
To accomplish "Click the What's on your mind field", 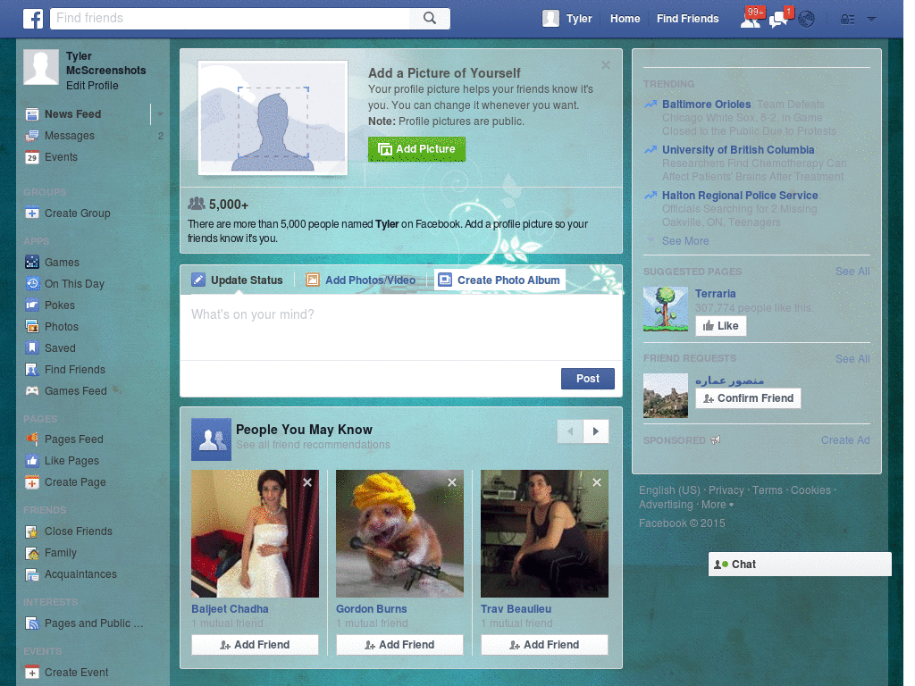I will click(x=401, y=327).
